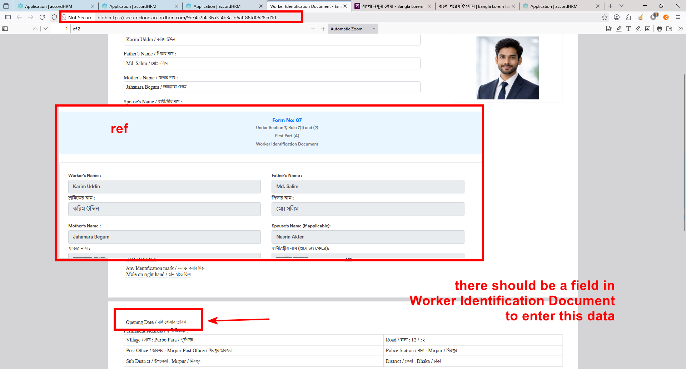Open the PDF tools overflow menu

tap(681, 29)
